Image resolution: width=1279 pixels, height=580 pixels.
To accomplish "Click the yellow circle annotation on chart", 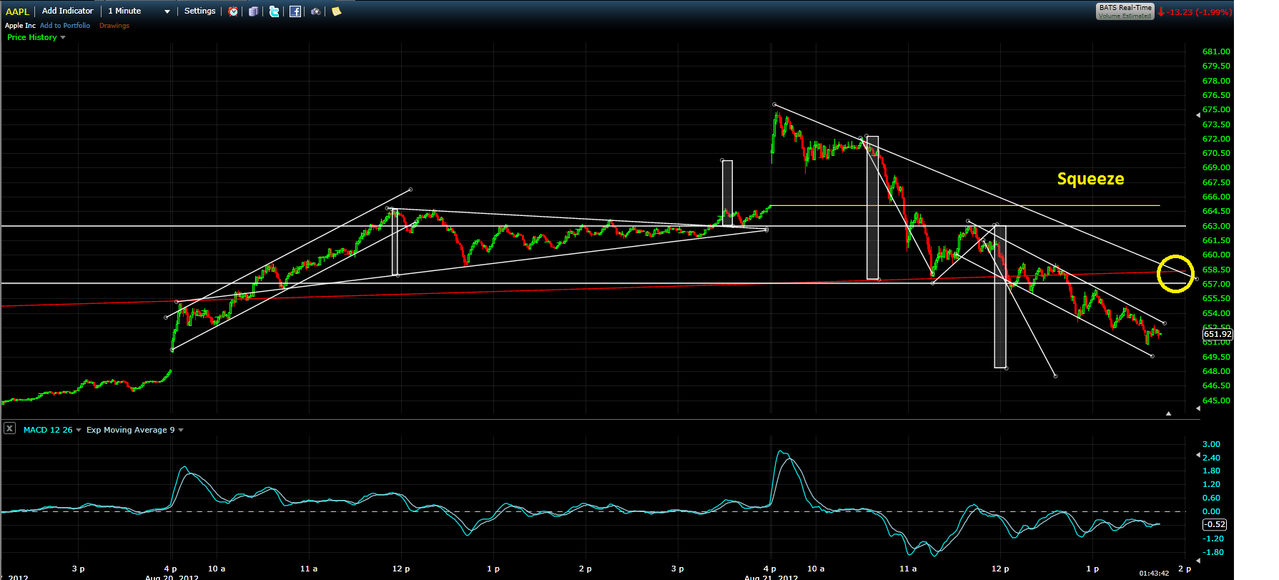I will coord(1175,274).
